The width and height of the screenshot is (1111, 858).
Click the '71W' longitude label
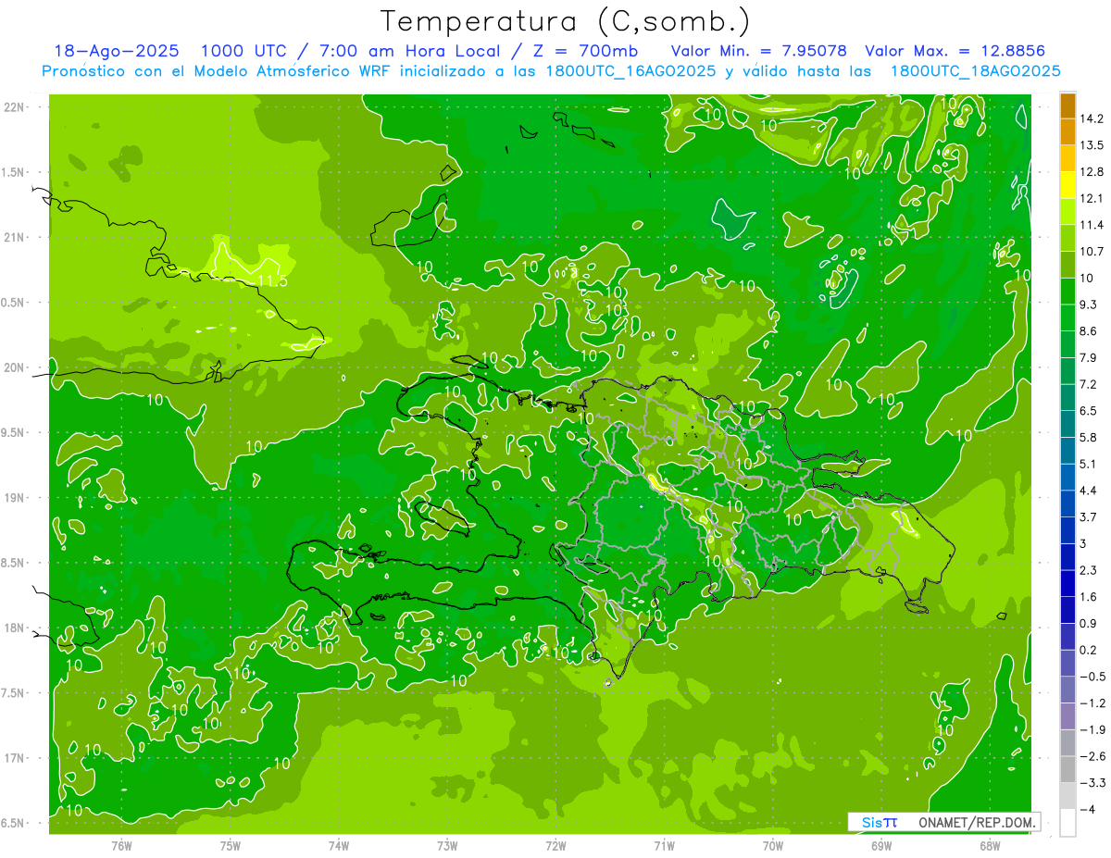664,845
